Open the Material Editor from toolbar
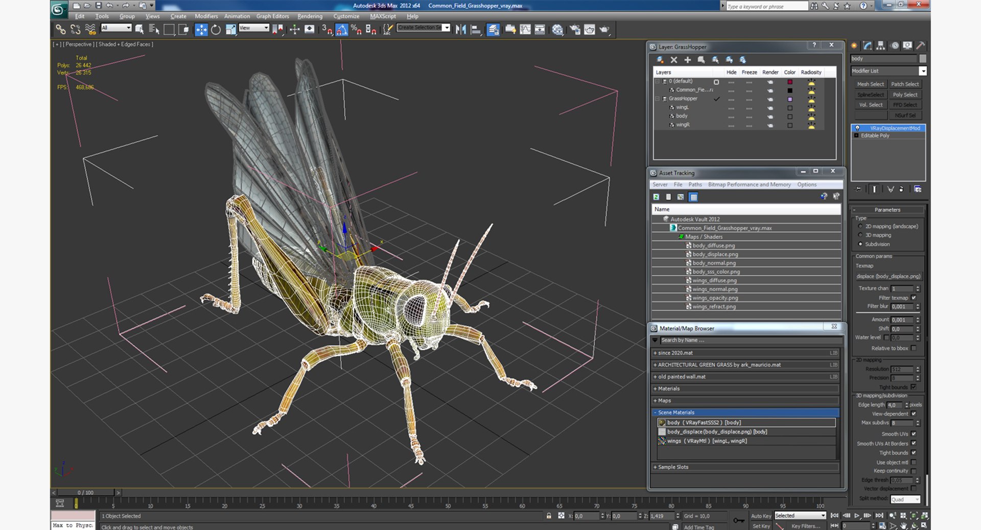This screenshot has height=530, width=981. 557,30
